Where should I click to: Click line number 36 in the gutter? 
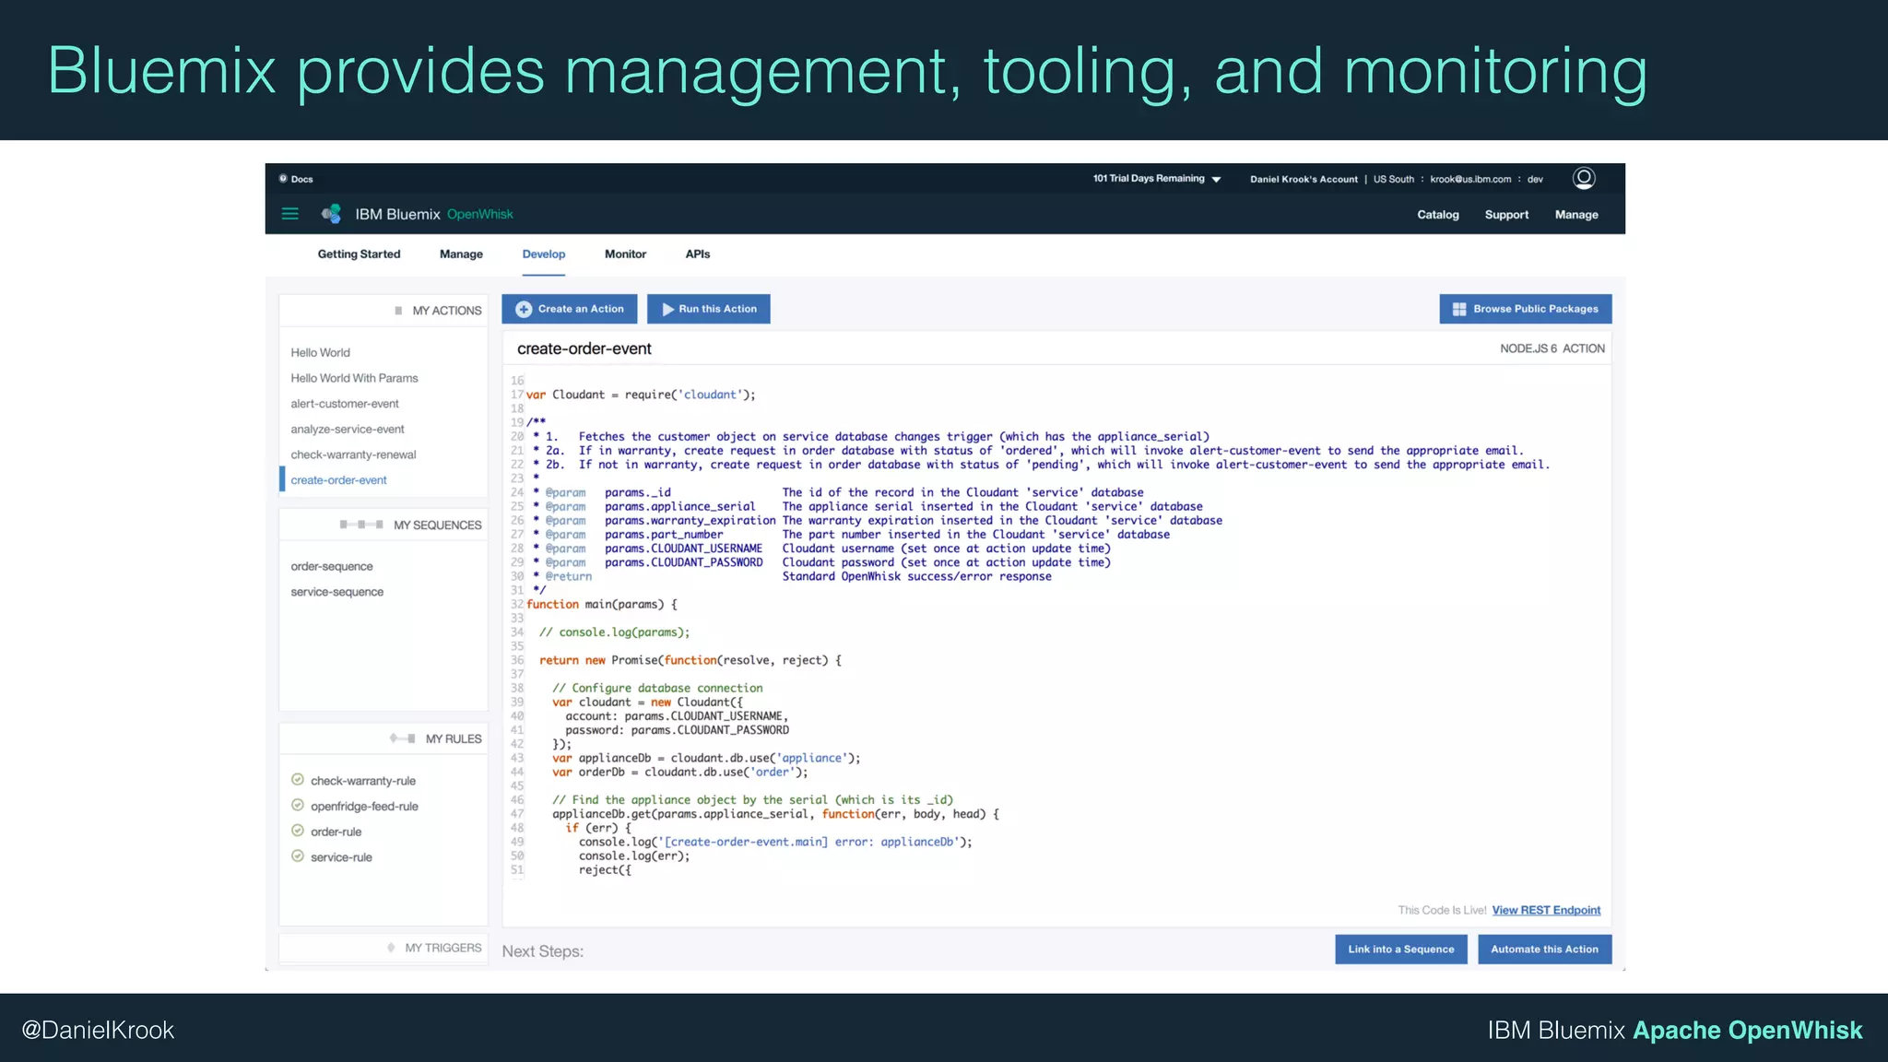coord(517,660)
